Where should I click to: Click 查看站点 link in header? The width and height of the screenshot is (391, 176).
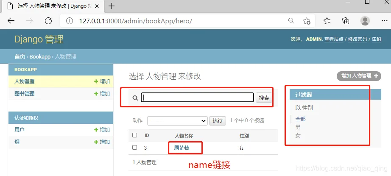point(334,39)
